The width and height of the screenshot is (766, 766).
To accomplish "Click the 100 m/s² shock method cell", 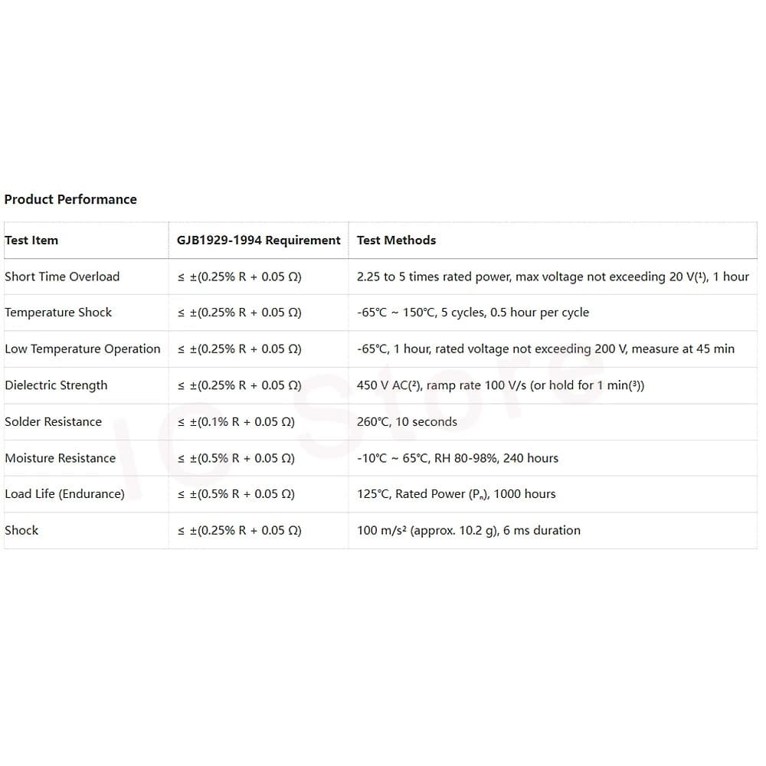I will tap(469, 531).
